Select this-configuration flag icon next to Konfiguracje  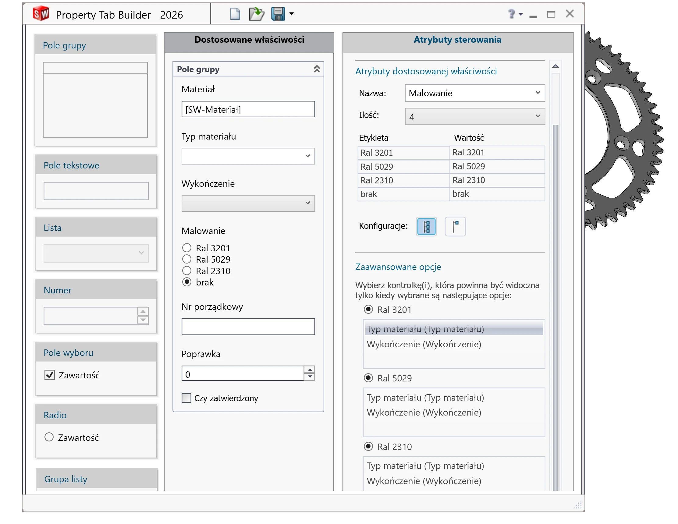point(455,227)
